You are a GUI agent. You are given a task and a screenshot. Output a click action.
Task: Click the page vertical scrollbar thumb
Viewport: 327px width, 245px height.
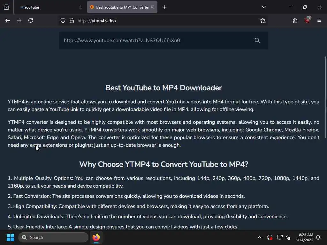[x=325, y=97]
